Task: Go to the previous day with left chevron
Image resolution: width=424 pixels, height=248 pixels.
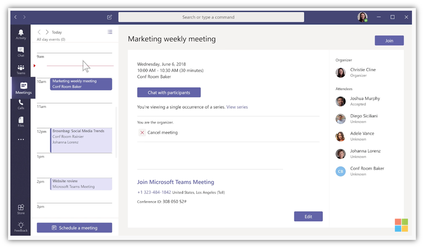Action: point(39,32)
